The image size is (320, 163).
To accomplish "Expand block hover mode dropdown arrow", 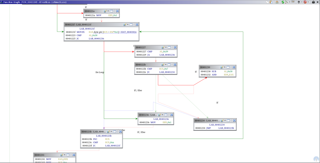I will [x=308, y=2].
